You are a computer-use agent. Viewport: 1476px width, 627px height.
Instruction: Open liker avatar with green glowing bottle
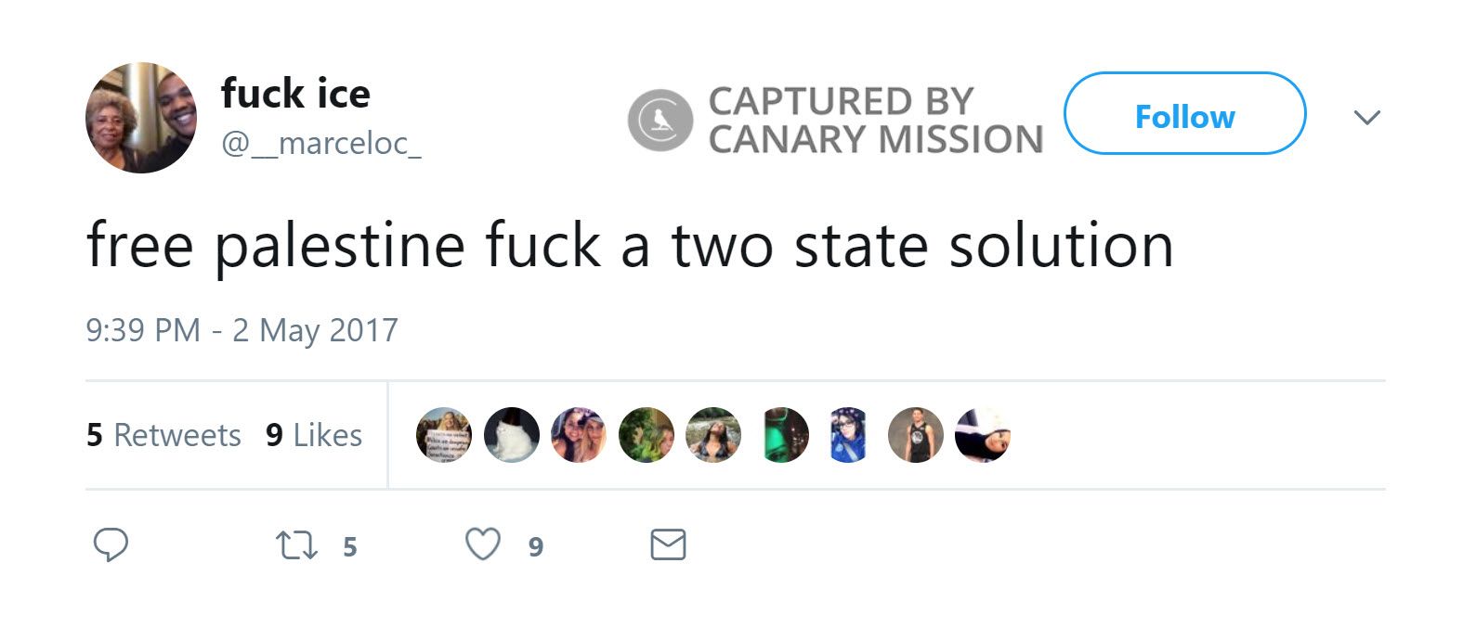(x=781, y=435)
